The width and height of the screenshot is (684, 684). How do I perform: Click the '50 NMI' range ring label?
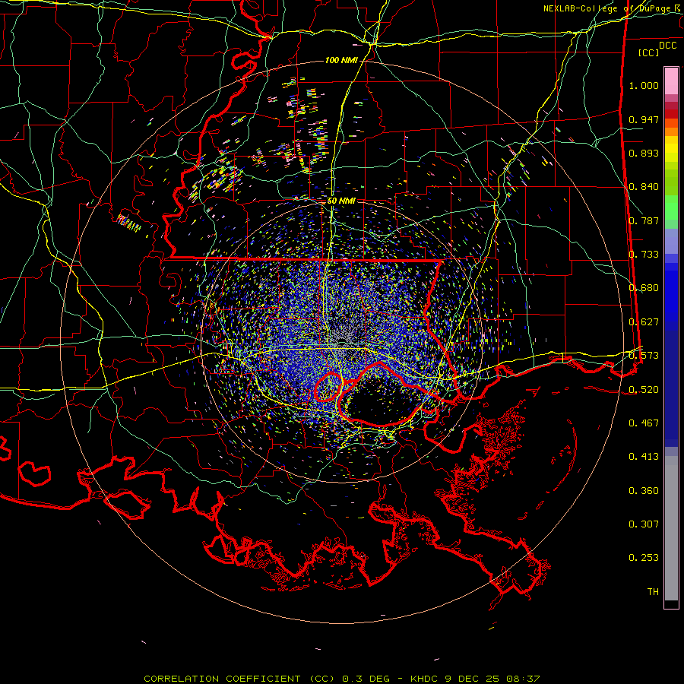pos(341,201)
